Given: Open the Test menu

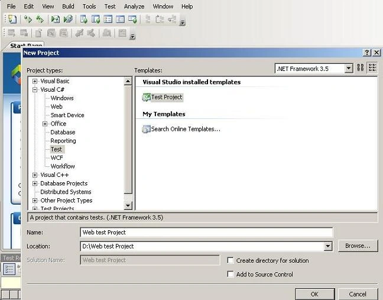Looking at the screenshot, I should [110, 7].
